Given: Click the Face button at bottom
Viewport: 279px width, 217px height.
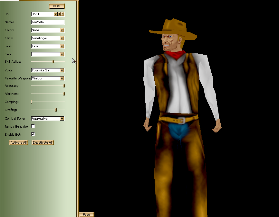Looking at the screenshot, I should [86, 214].
